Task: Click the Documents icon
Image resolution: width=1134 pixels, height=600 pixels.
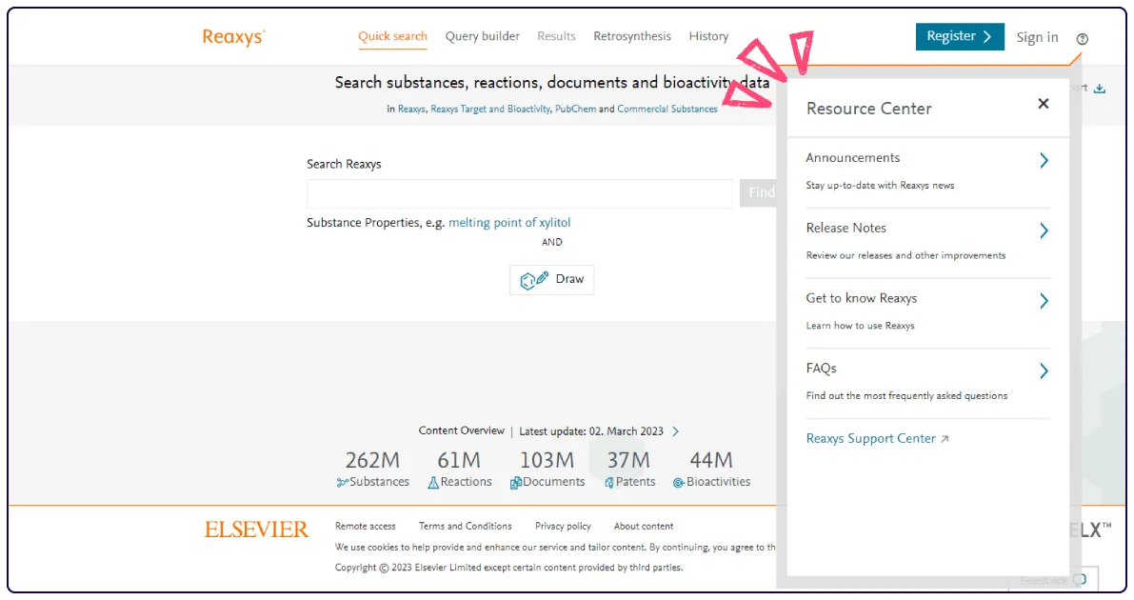Action: pos(516,483)
